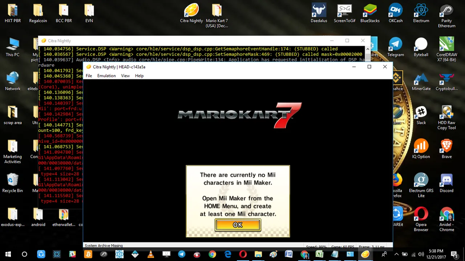The width and height of the screenshot is (465, 261).
Task: Open HXT PBR desktop folder
Action: [13, 13]
